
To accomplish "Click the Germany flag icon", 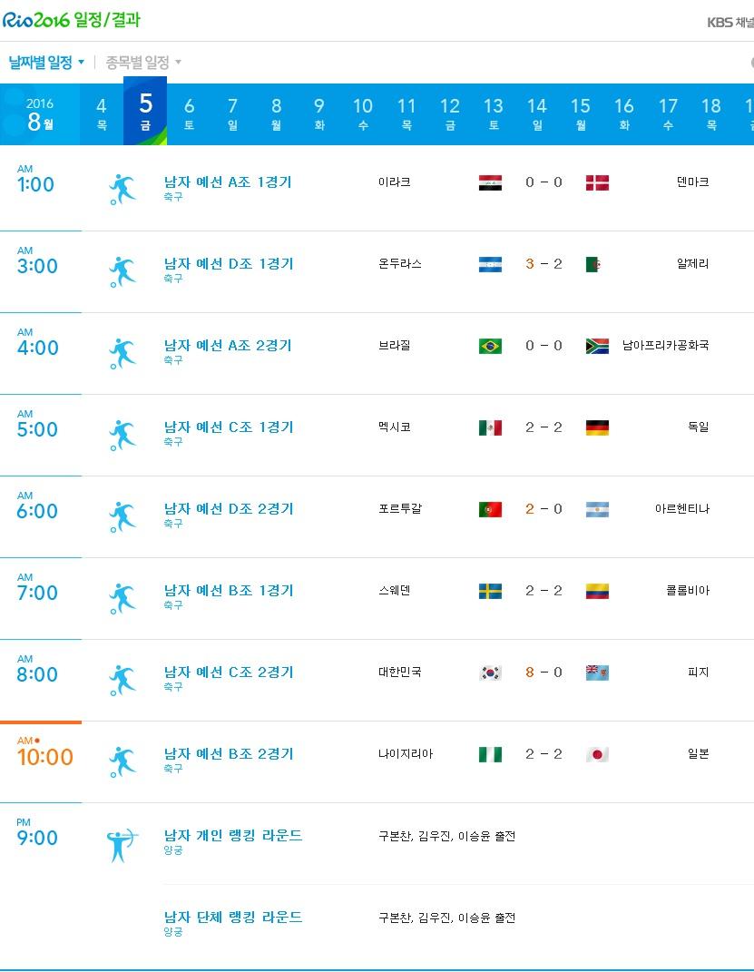I will click(597, 427).
